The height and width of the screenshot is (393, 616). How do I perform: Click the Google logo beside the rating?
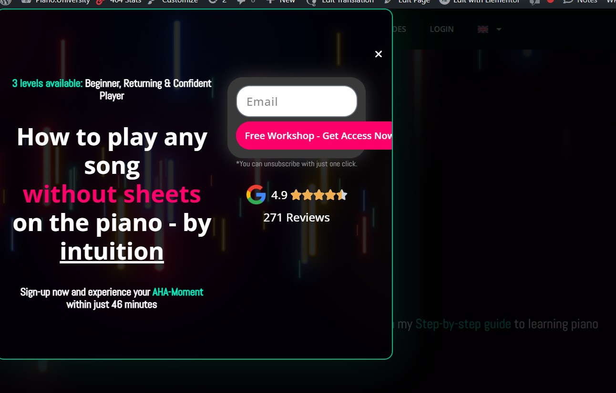coord(256,195)
